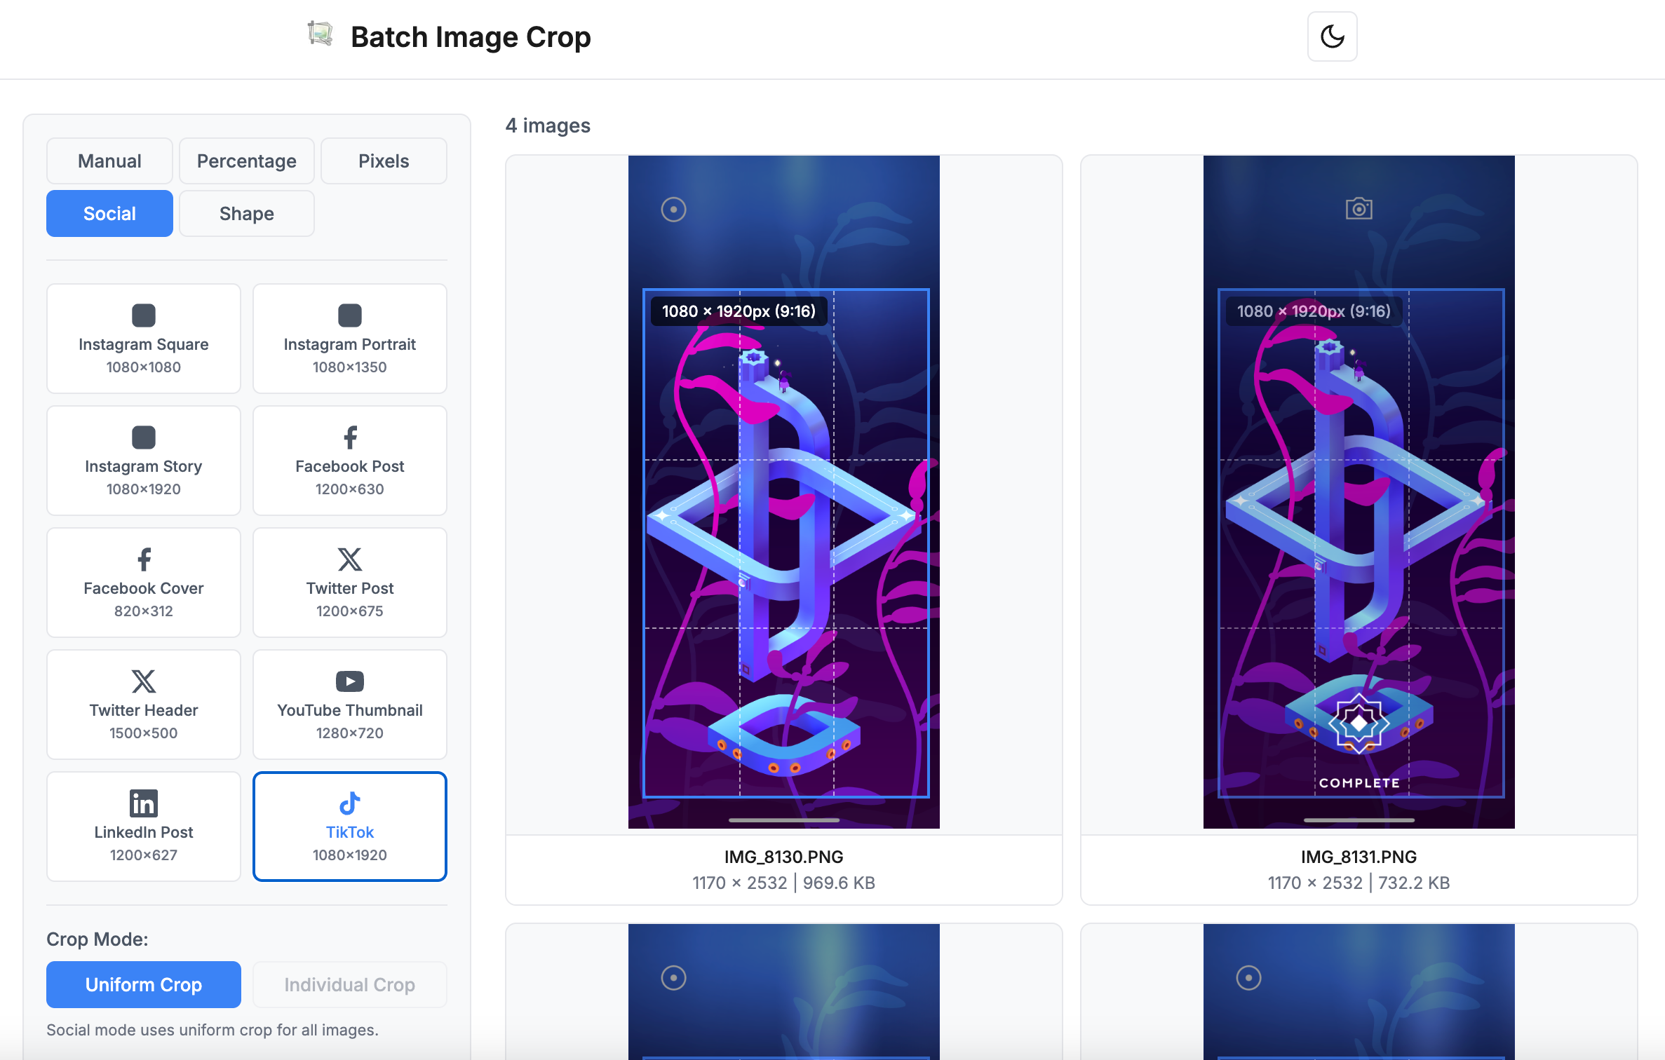The image size is (1665, 1060).
Task: Select the Twitter Post X icon
Action: pyautogui.click(x=349, y=559)
